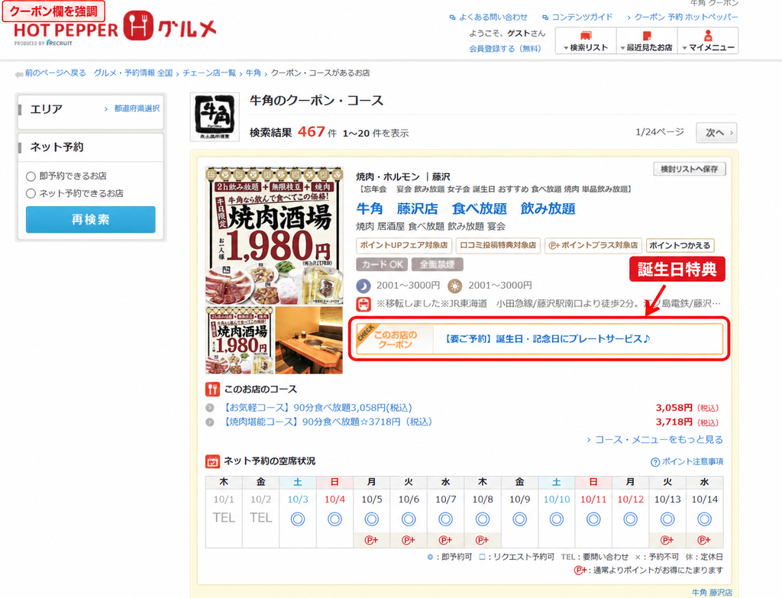
Task: Select availability circle for 10/9
Action: (x=519, y=519)
